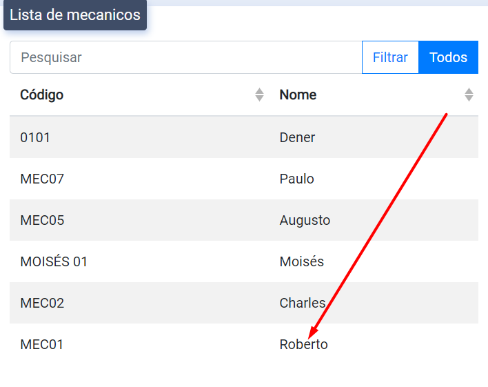Image resolution: width=488 pixels, height=387 pixels.
Task: Click the Pesquisar search field
Action: (x=185, y=57)
